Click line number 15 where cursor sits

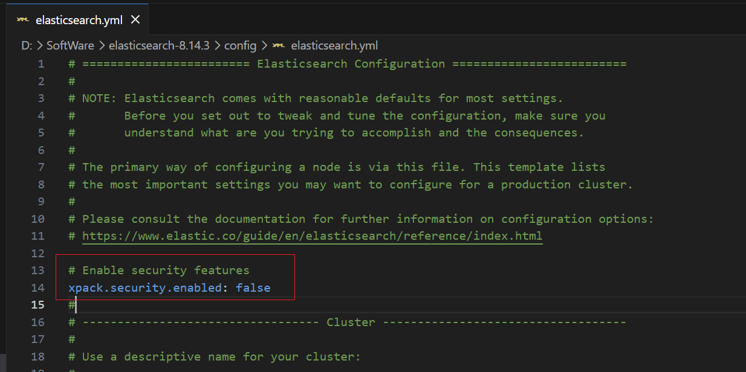pos(37,305)
